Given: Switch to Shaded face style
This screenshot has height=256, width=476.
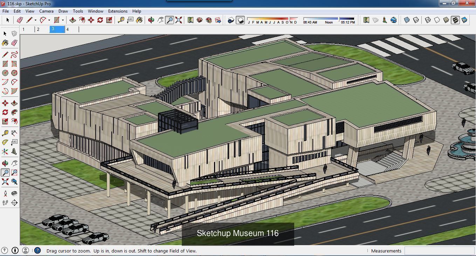Looking at the screenshot, I should point(446,20).
